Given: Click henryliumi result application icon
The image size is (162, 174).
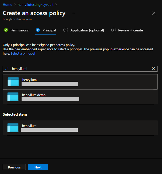Looking at the screenshot, I should pos(13,82).
